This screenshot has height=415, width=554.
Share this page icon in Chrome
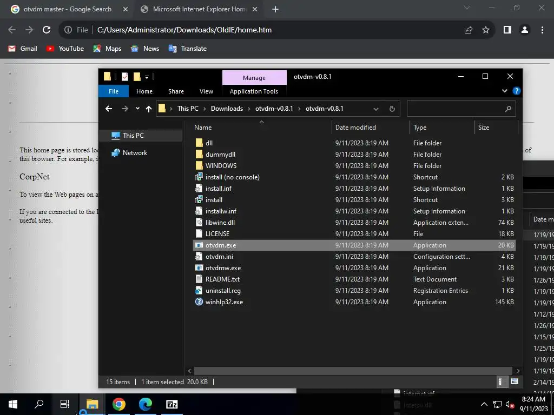click(x=469, y=30)
